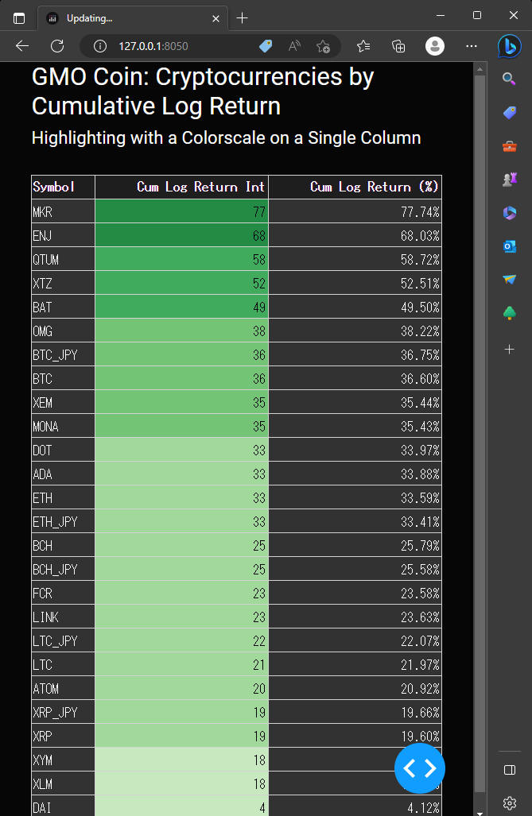The width and height of the screenshot is (532, 816).
Task: Open the Favorites list
Action: [x=363, y=46]
